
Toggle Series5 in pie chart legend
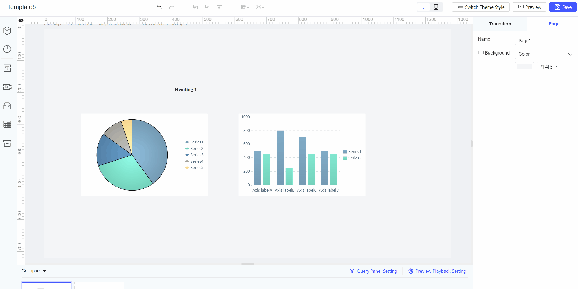[194, 168]
